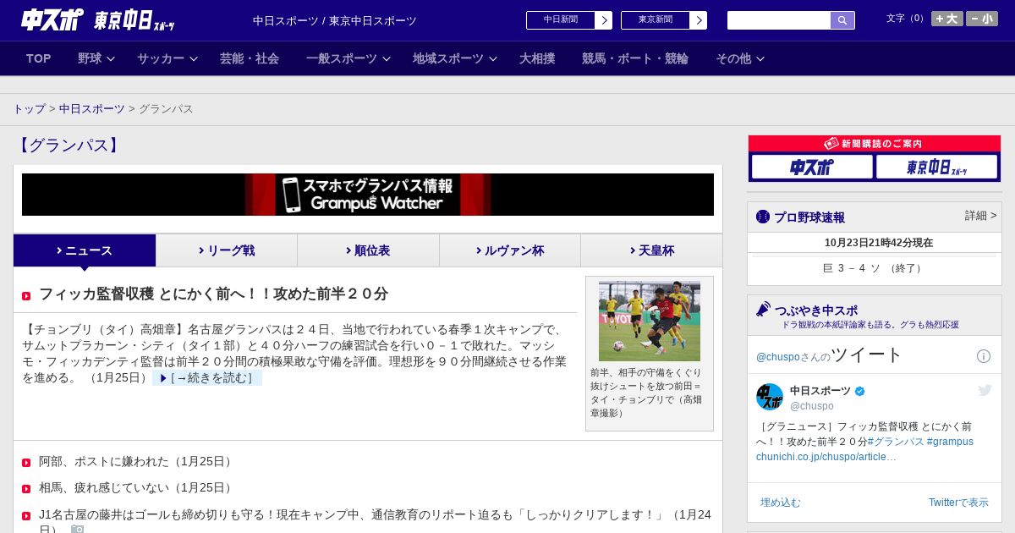Open 芸能・社会 section
Screen dimensions: 1015x533
tap(250, 58)
